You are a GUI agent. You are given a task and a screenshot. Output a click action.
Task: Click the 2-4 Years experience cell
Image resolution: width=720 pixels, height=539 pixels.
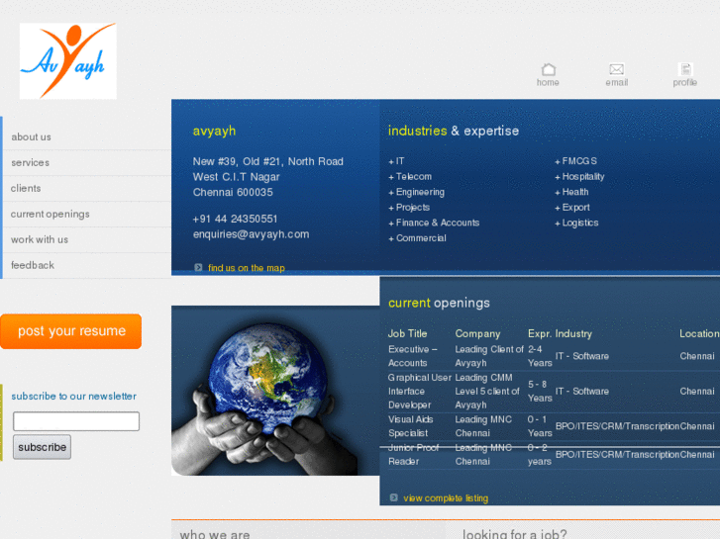540,356
